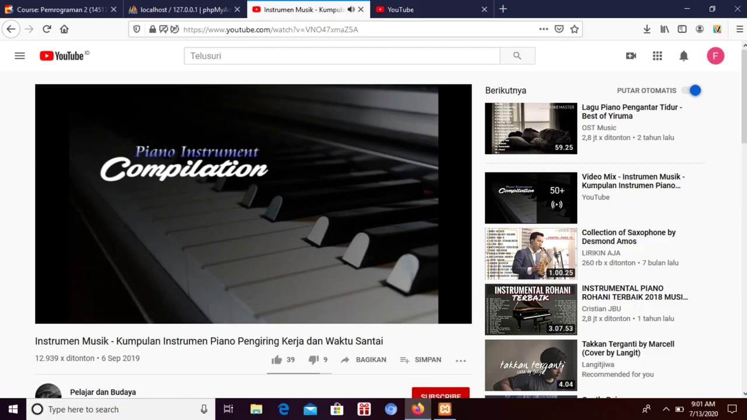Click the address bar URL
The height and width of the screenshot is (420, 747).
click(271, 29)
